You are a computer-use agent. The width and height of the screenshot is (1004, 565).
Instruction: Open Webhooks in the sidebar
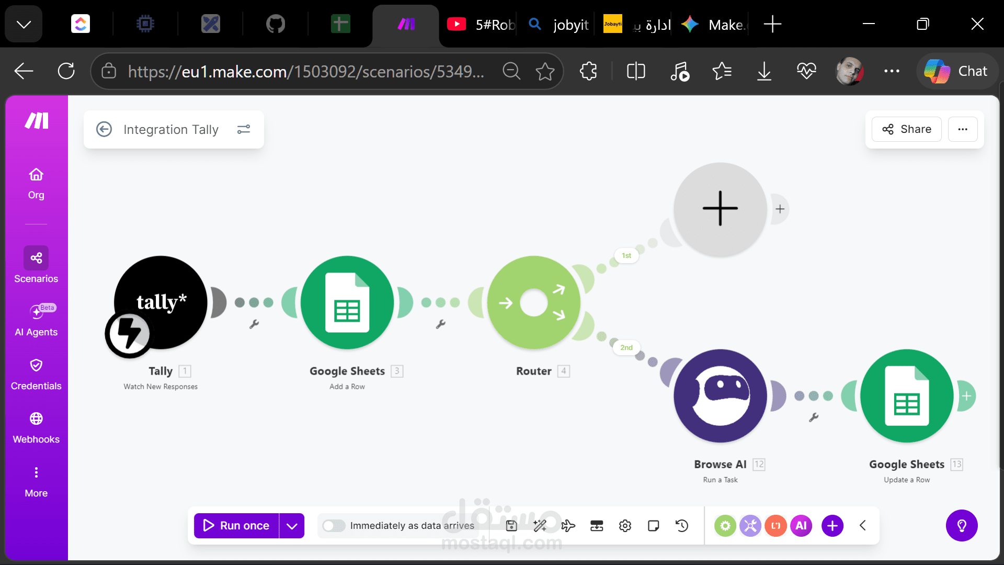point(36,428)
